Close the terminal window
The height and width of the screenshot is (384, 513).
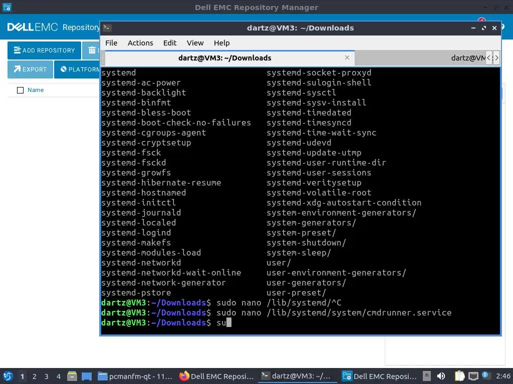tap(494, 28)
